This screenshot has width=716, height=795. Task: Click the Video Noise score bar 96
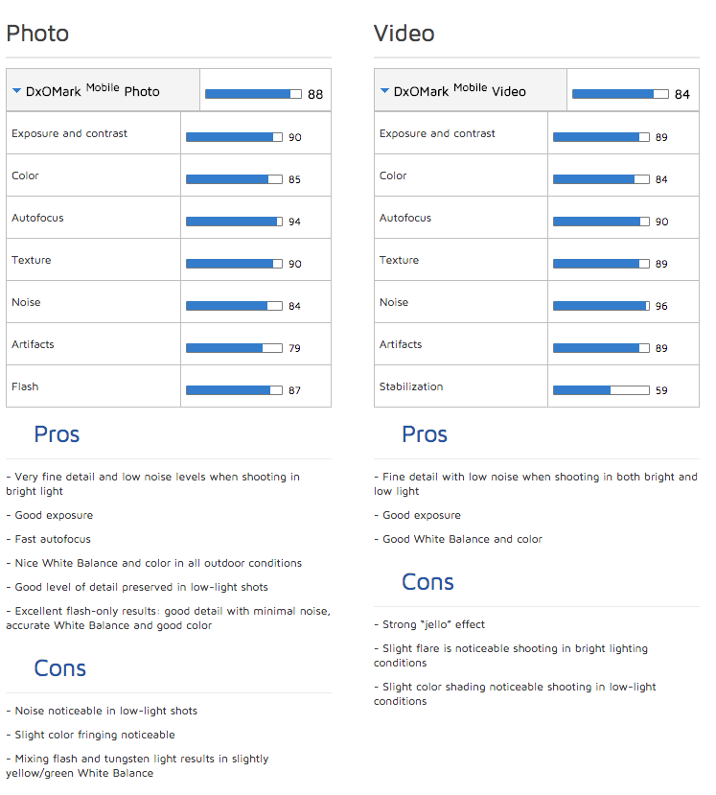click(x=601, y=306)
